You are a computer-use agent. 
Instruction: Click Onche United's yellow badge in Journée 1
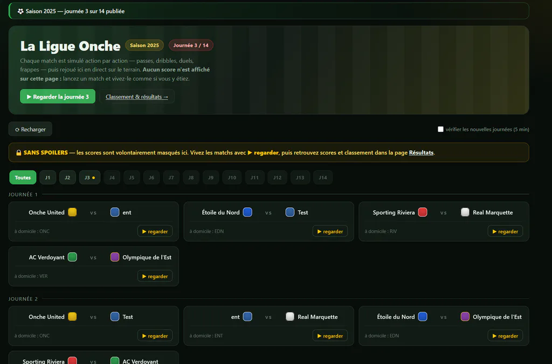point(73,212)
